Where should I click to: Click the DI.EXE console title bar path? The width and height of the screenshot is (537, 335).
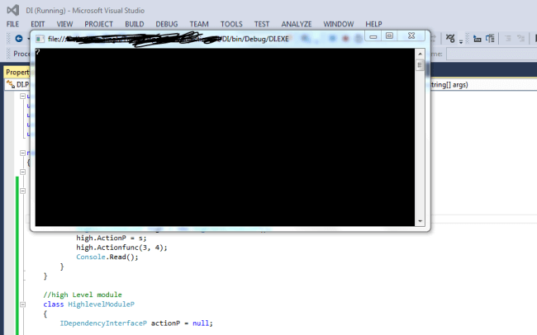tap(169, 39)
